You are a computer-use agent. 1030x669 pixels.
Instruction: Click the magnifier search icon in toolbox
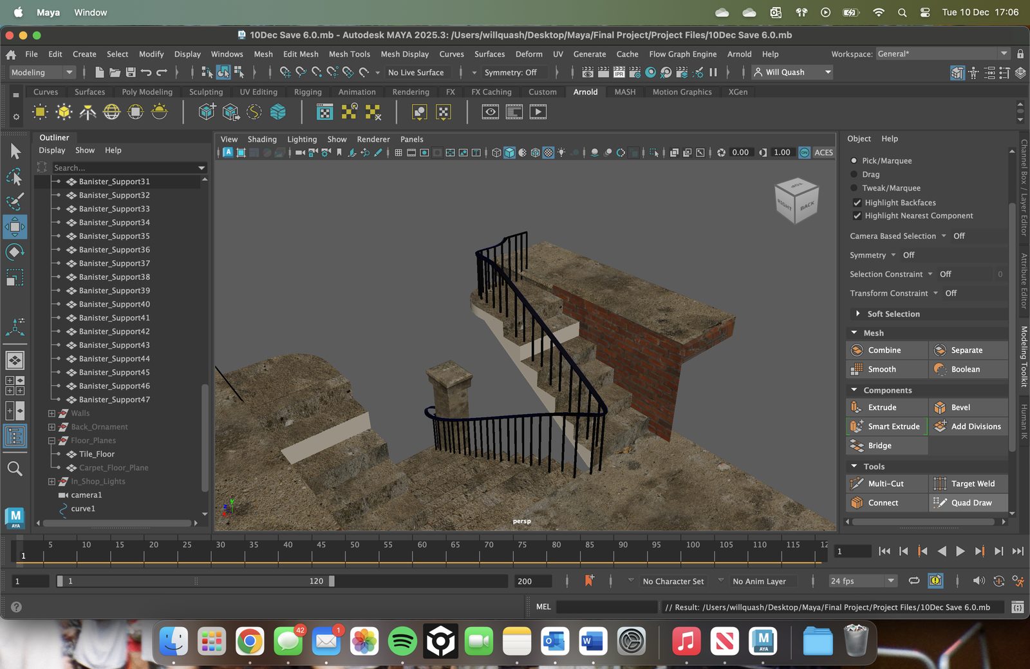click(x=15, y=469)
